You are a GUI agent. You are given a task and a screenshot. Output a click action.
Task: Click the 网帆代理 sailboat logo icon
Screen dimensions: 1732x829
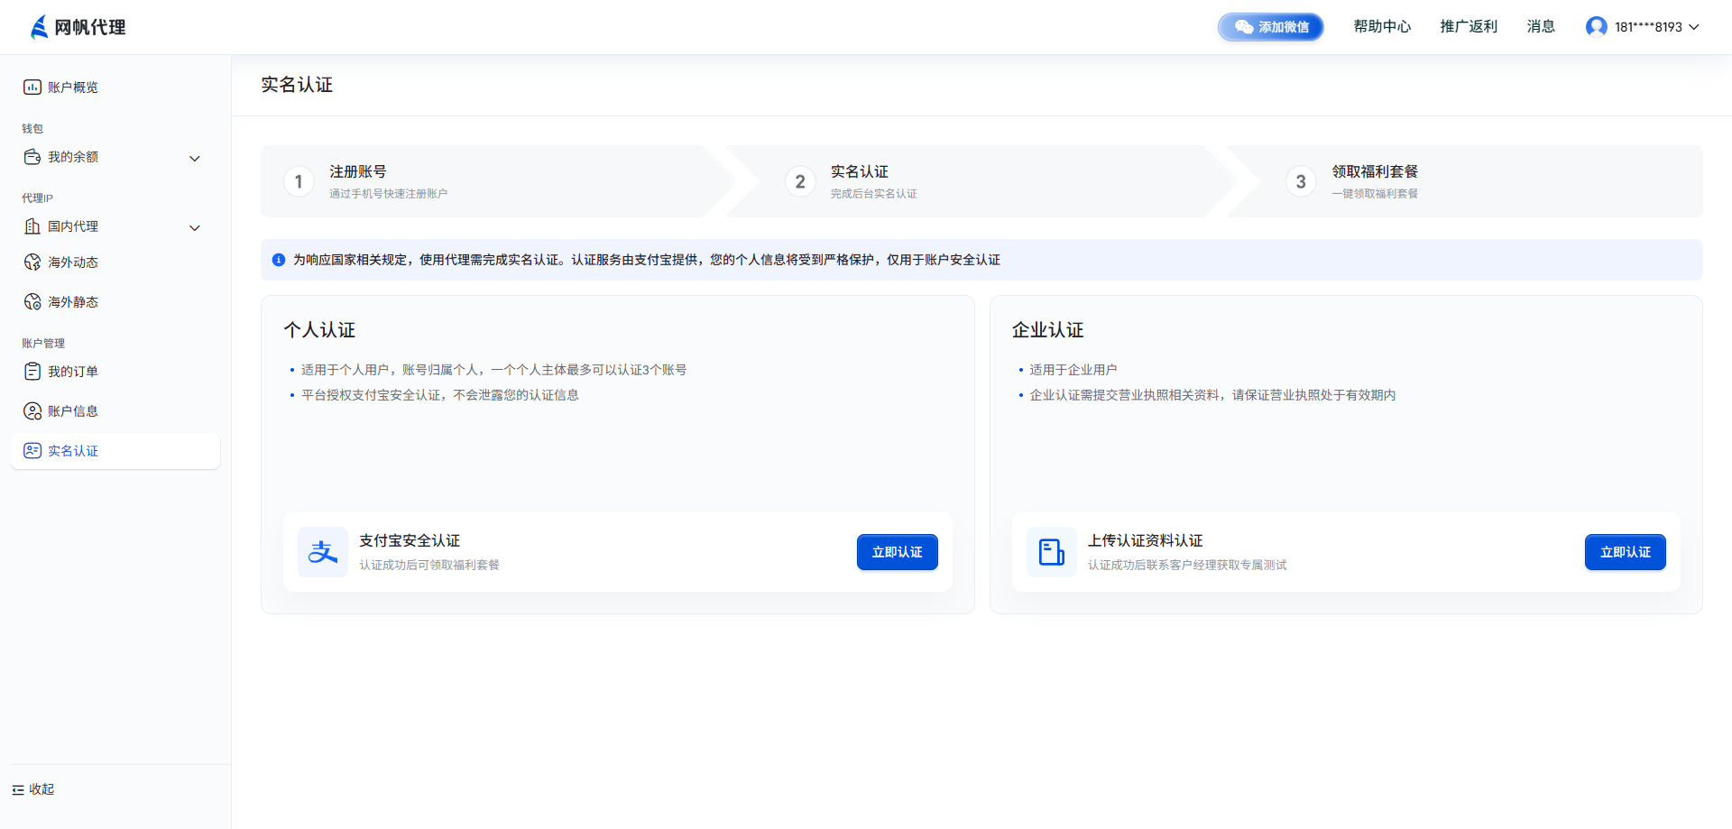[39, 27]
